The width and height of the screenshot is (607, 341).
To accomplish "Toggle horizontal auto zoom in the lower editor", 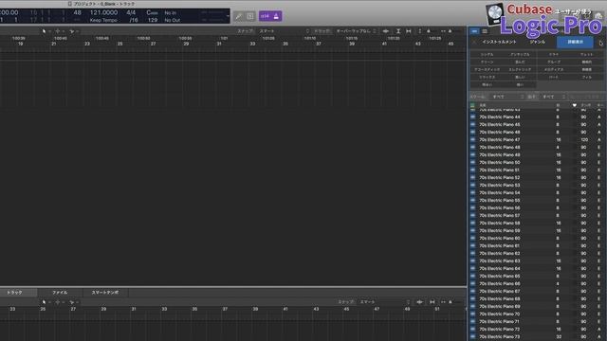I will [432, 302].
